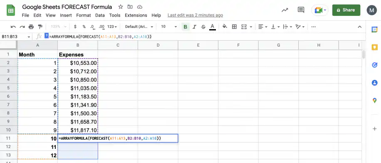The height and width of the screenshot is (163, 381).
Task: Open the font family dropdown
Action: point(139,27)
